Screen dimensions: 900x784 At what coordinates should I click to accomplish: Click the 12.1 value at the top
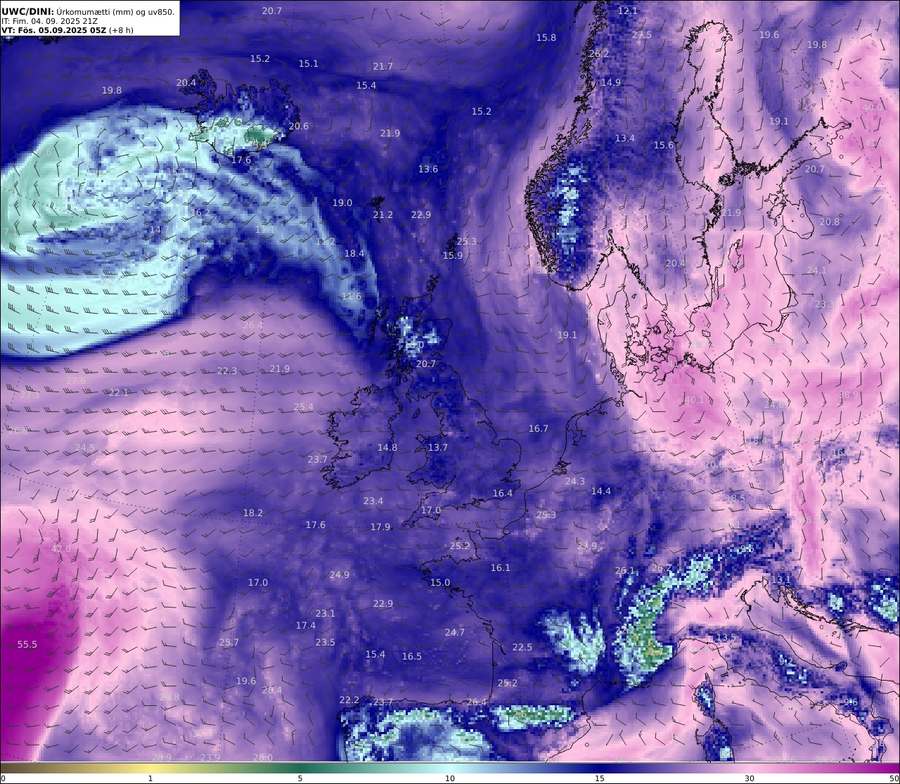[x=628, y=11]
